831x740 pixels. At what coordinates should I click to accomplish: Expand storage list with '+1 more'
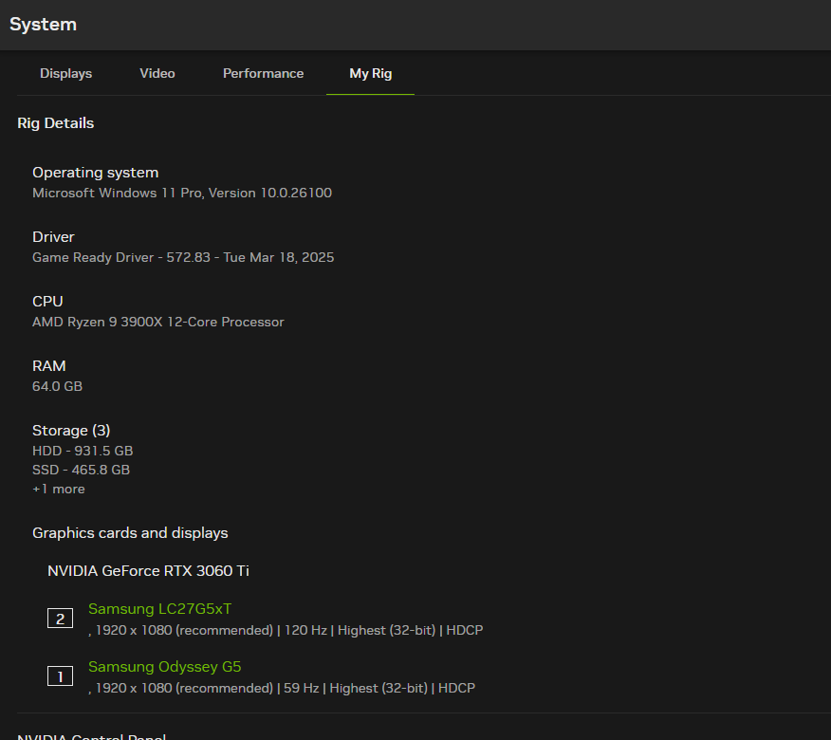(x=59, y=490)
